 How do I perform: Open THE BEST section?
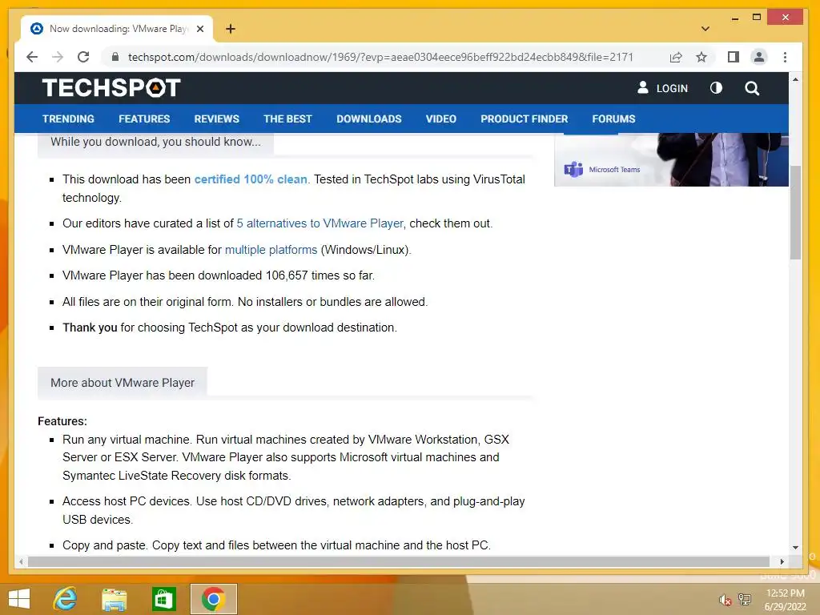(287, 119)
